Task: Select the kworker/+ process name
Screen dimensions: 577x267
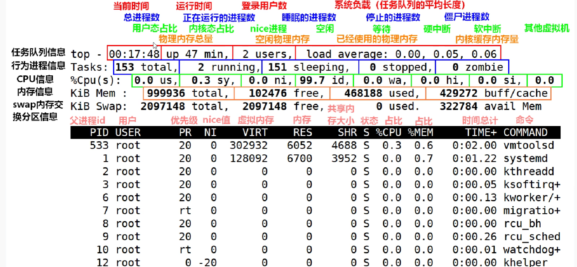Action: pyautogui.click(x=532, y=198)
